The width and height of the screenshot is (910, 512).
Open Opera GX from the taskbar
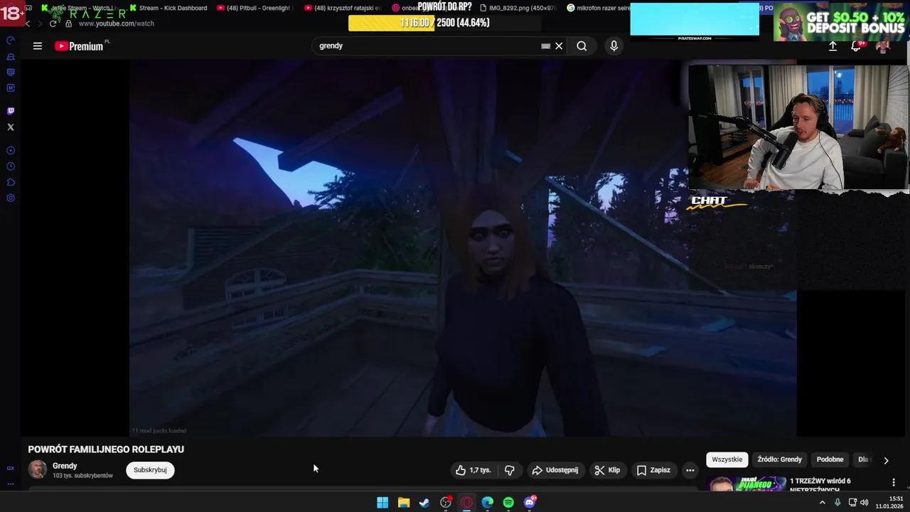(x=466, y=503)
